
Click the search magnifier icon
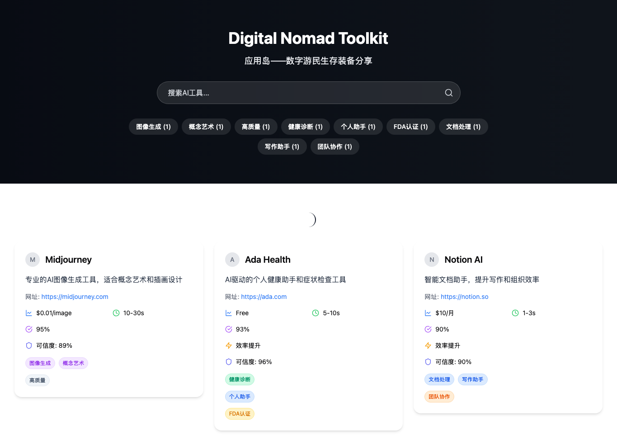[x=448, y=93]
